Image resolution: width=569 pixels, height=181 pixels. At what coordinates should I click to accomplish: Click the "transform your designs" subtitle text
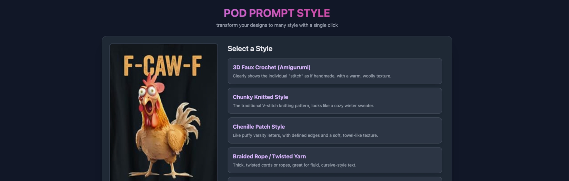coord(277,25)
